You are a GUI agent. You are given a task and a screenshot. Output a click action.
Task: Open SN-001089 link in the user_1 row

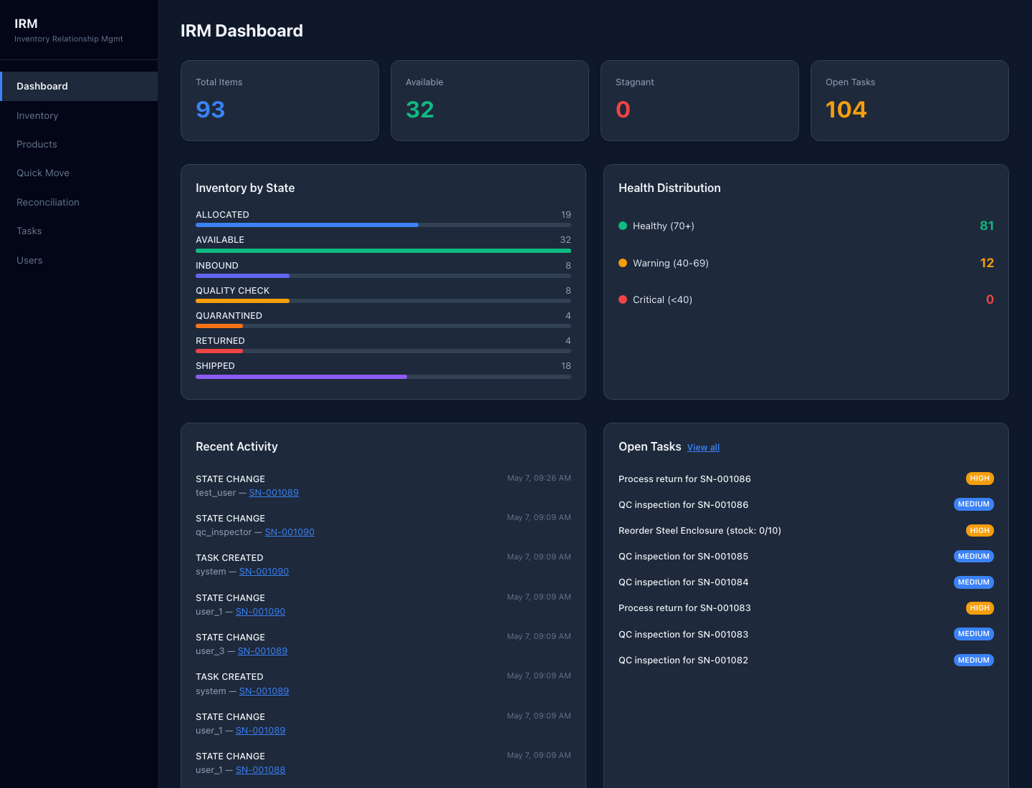click(x=260, y=731)
